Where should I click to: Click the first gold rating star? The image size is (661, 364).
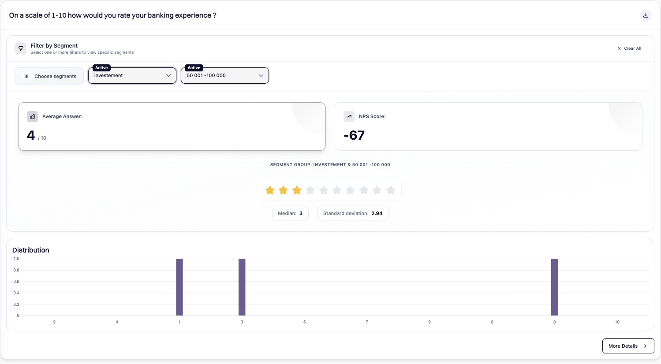270,190
